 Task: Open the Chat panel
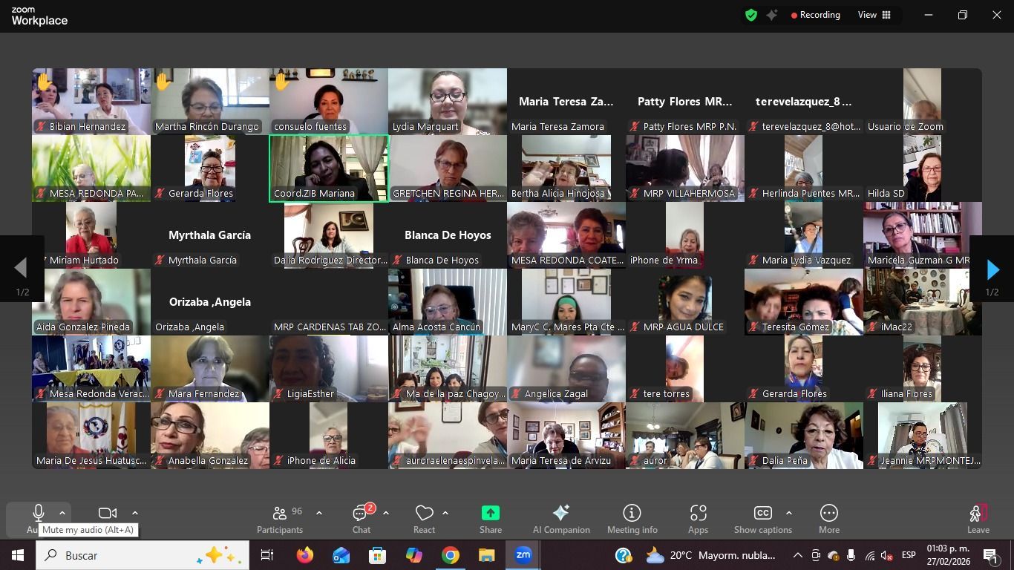click(x=362, y=519)
